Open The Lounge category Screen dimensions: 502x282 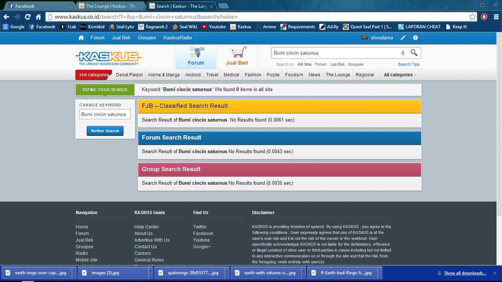(x=338, y=75)
